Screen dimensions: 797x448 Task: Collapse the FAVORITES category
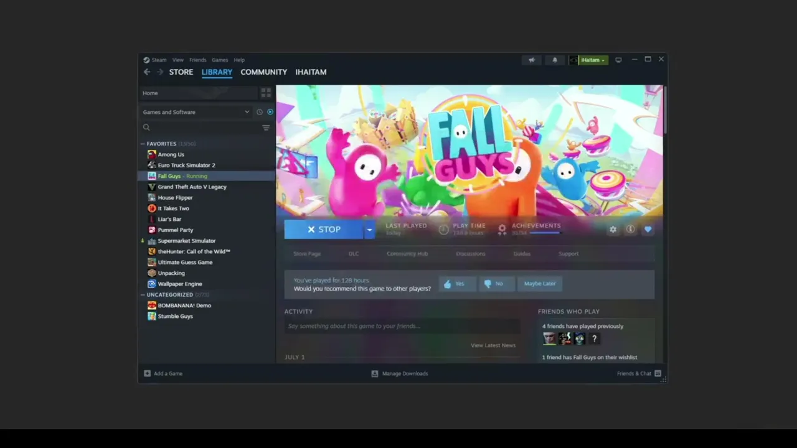[x=143, y=144]
